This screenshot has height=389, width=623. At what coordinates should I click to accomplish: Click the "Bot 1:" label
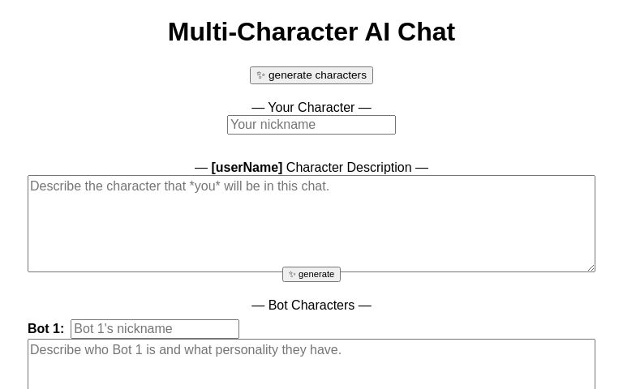[45, 329]
